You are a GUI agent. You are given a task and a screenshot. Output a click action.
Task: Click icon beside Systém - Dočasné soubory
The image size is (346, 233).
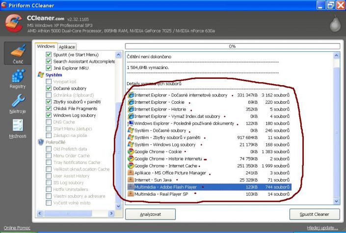pos(131,130)
